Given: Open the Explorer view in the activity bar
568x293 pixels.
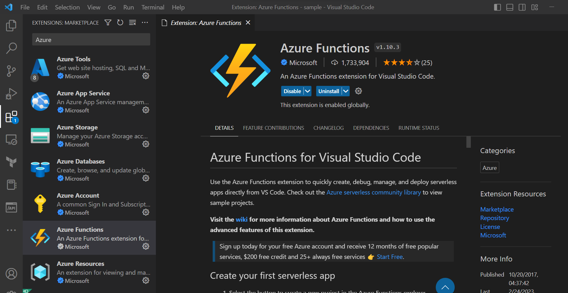Looking at the screenshot, I should pos(11,26).
